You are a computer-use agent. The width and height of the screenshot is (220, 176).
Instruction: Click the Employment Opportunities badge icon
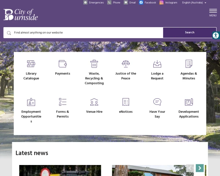click(x=31, y=102)
